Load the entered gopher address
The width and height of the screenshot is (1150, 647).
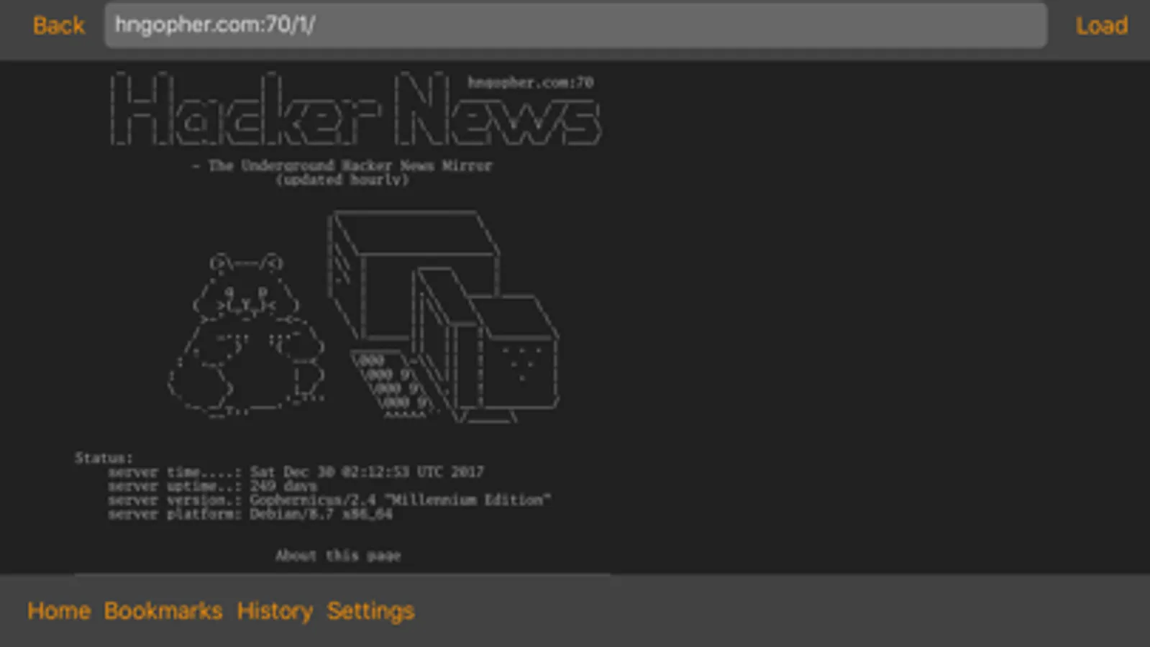(1101, 26)
